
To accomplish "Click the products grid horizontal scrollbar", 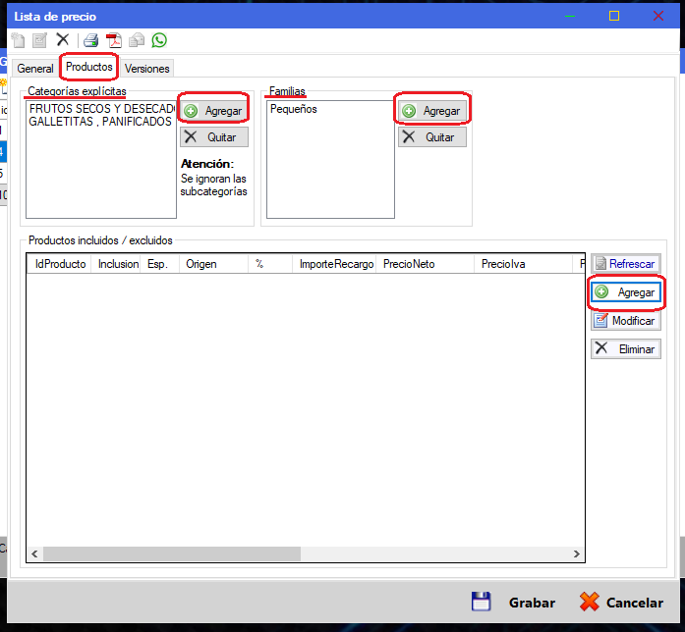I will [x=295, y=553].
